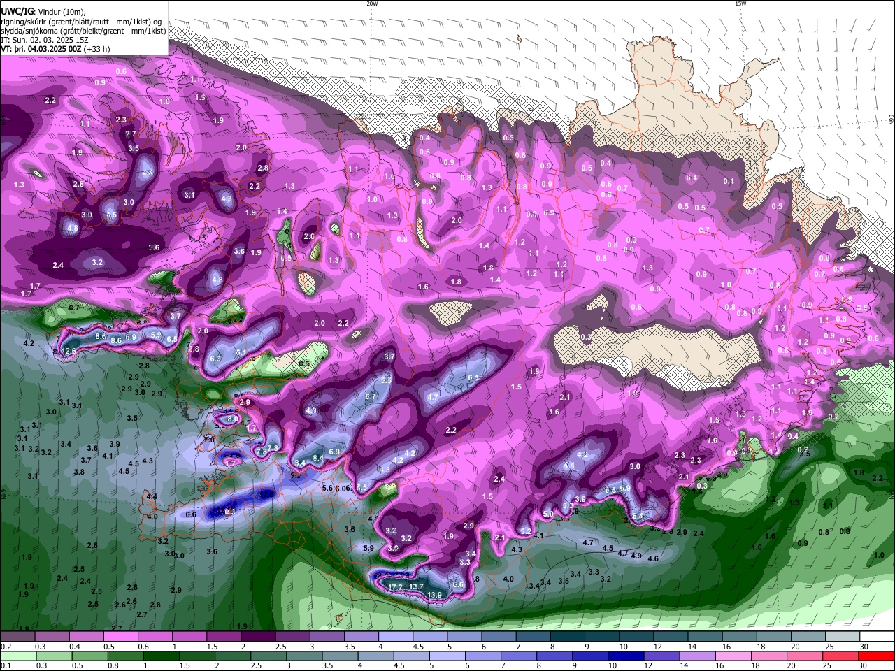Click the black 5.6 rainfall value
The height and width of the screenshot is (671, 895).
(327, 488)
